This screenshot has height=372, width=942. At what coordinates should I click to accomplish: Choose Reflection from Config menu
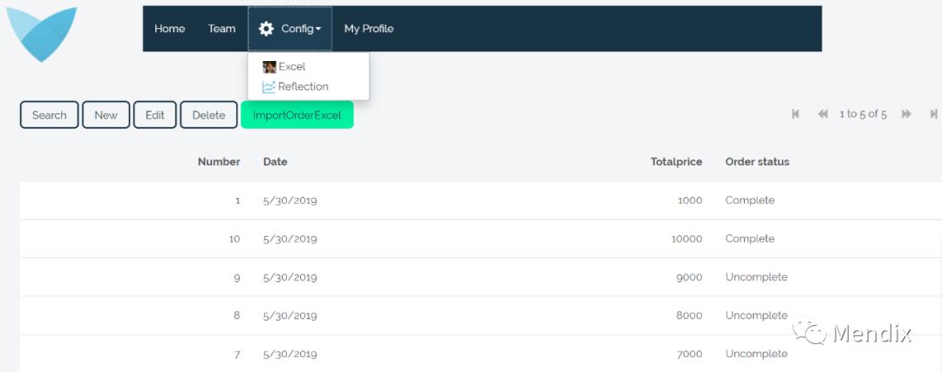pos(304,86)
